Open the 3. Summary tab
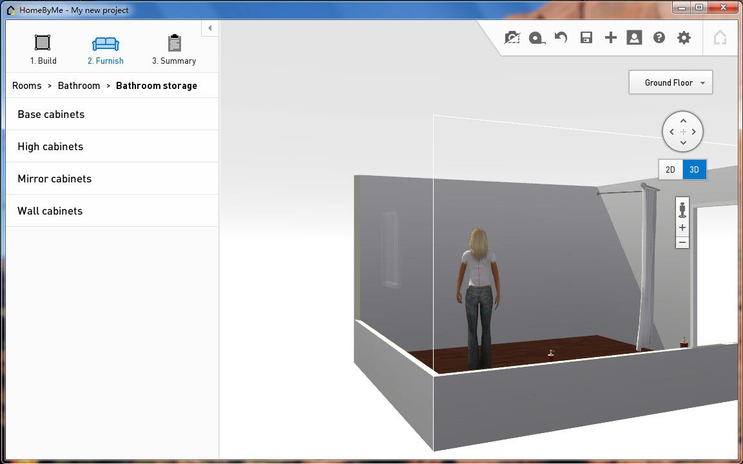This screenshot has height=464, width=743. [174, 50]
